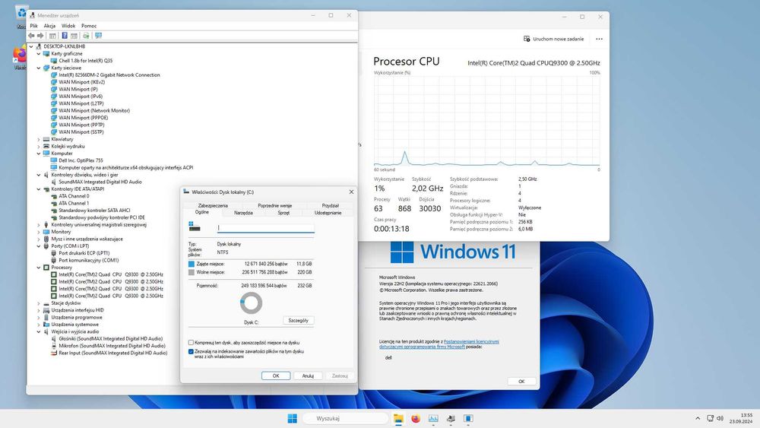Image resolution: width=760 pixels, height=428 pixels.
Task: Expand the Klawiatury category
Action: coord(39,139)
